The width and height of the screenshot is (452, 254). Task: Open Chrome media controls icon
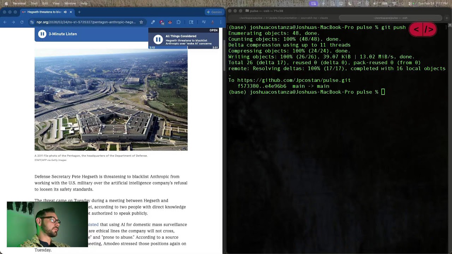point(204,22)
